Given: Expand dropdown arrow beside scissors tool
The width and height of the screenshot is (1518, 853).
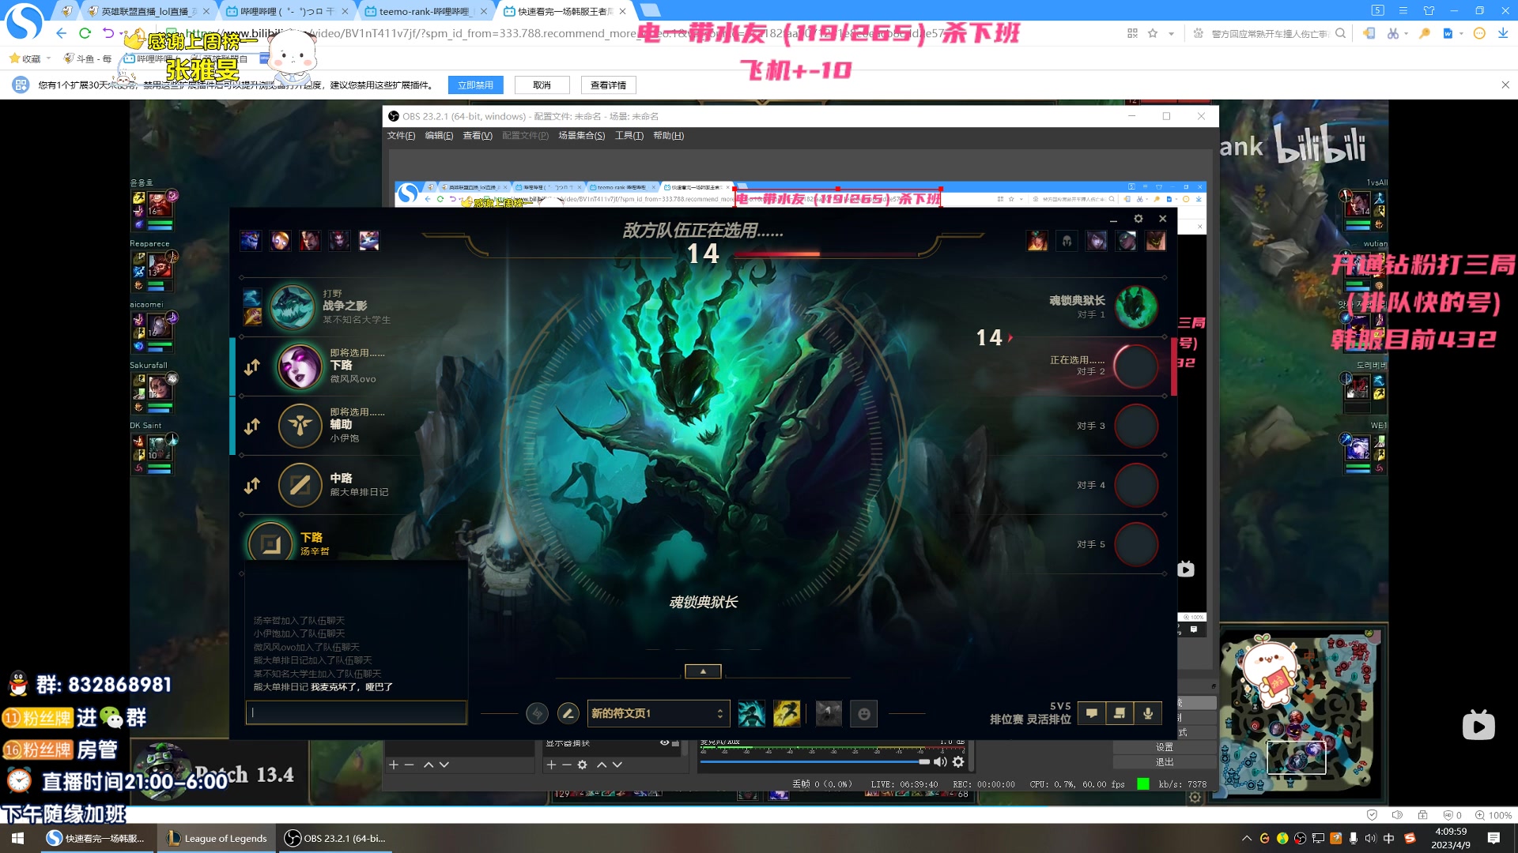Looking at the screenshot, I should click(1406, 33).
